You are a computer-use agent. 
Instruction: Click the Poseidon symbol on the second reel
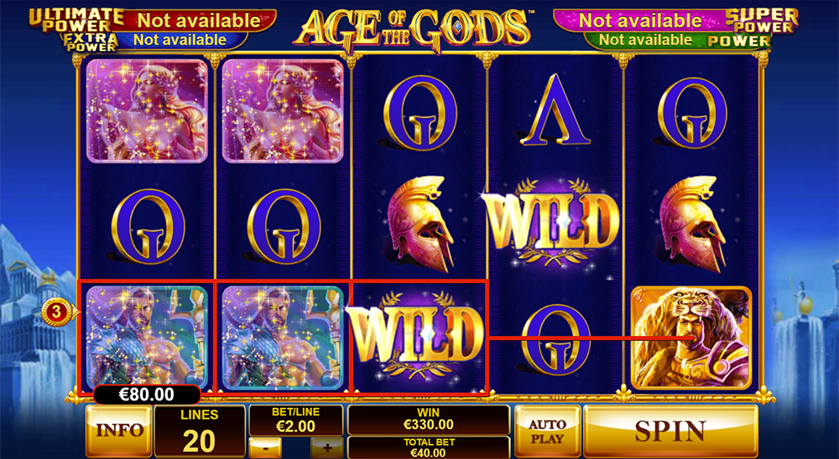tap(283, 338)
